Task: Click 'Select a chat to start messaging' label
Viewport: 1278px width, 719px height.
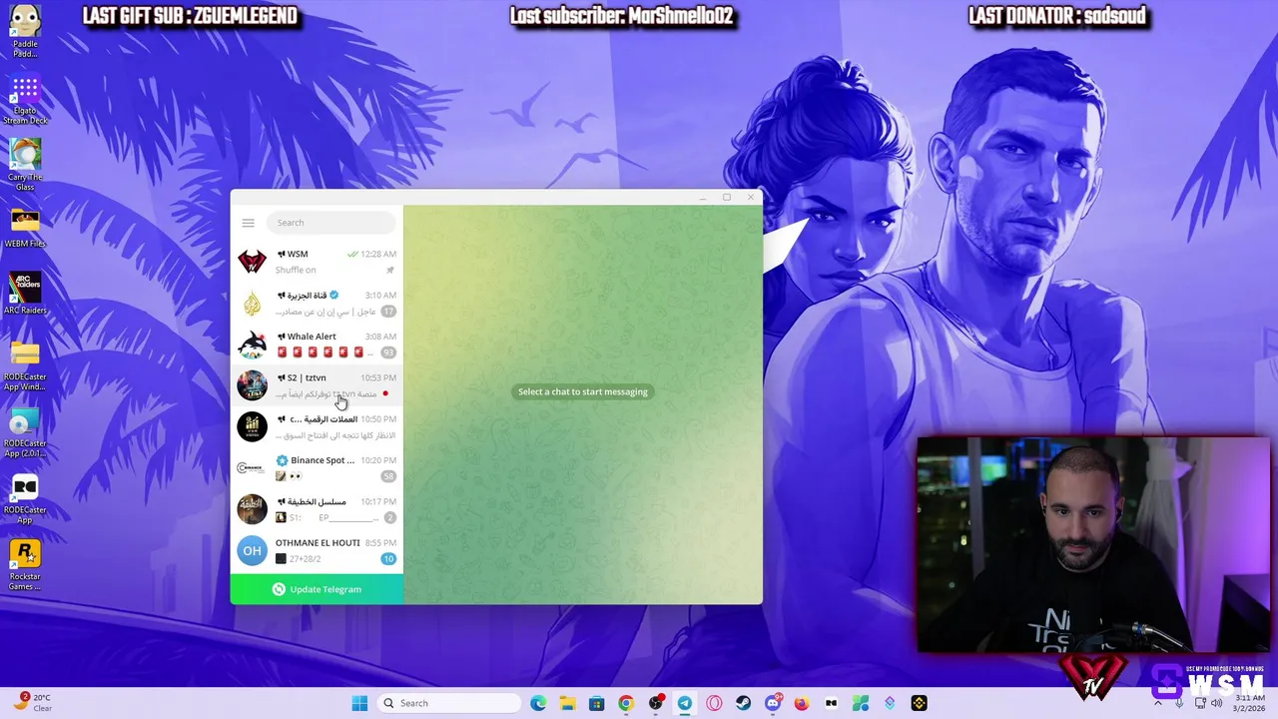Action: 583,391
